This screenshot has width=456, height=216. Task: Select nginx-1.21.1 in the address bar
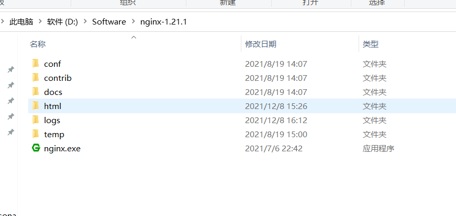(163, 22)
